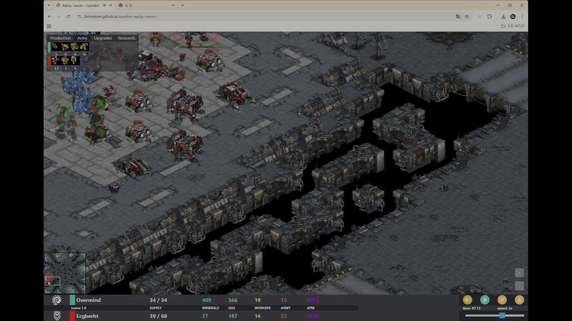Click Overmind's green team color swatch
The height and width of the screenshot is (321, 572).
[72, 300]
